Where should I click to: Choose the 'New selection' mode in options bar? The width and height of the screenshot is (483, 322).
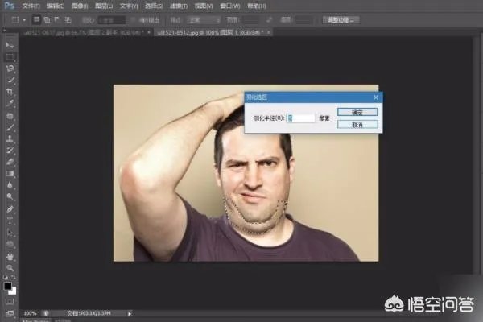coord(37,19)
